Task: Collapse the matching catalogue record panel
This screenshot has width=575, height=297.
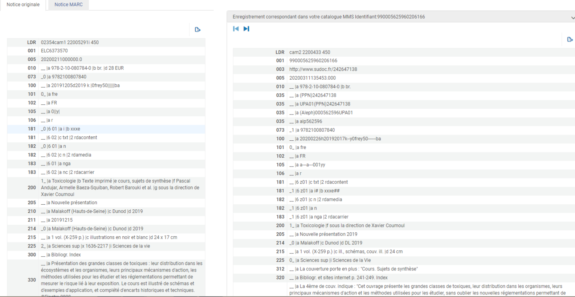Action: coord(572,17)
